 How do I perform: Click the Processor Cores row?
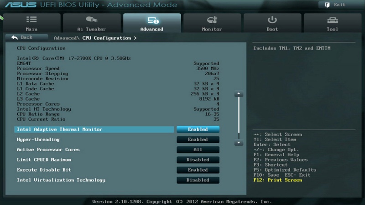118,104
